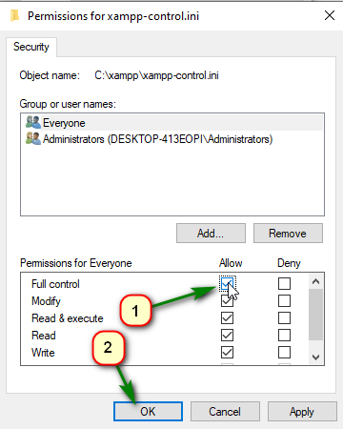
Task: Check Deny box for Read
Action: [x=284, y=335]
